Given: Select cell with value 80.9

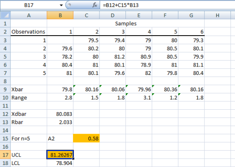Looking at the screenshot, I should pyautogui.click(x=139, y=57).
